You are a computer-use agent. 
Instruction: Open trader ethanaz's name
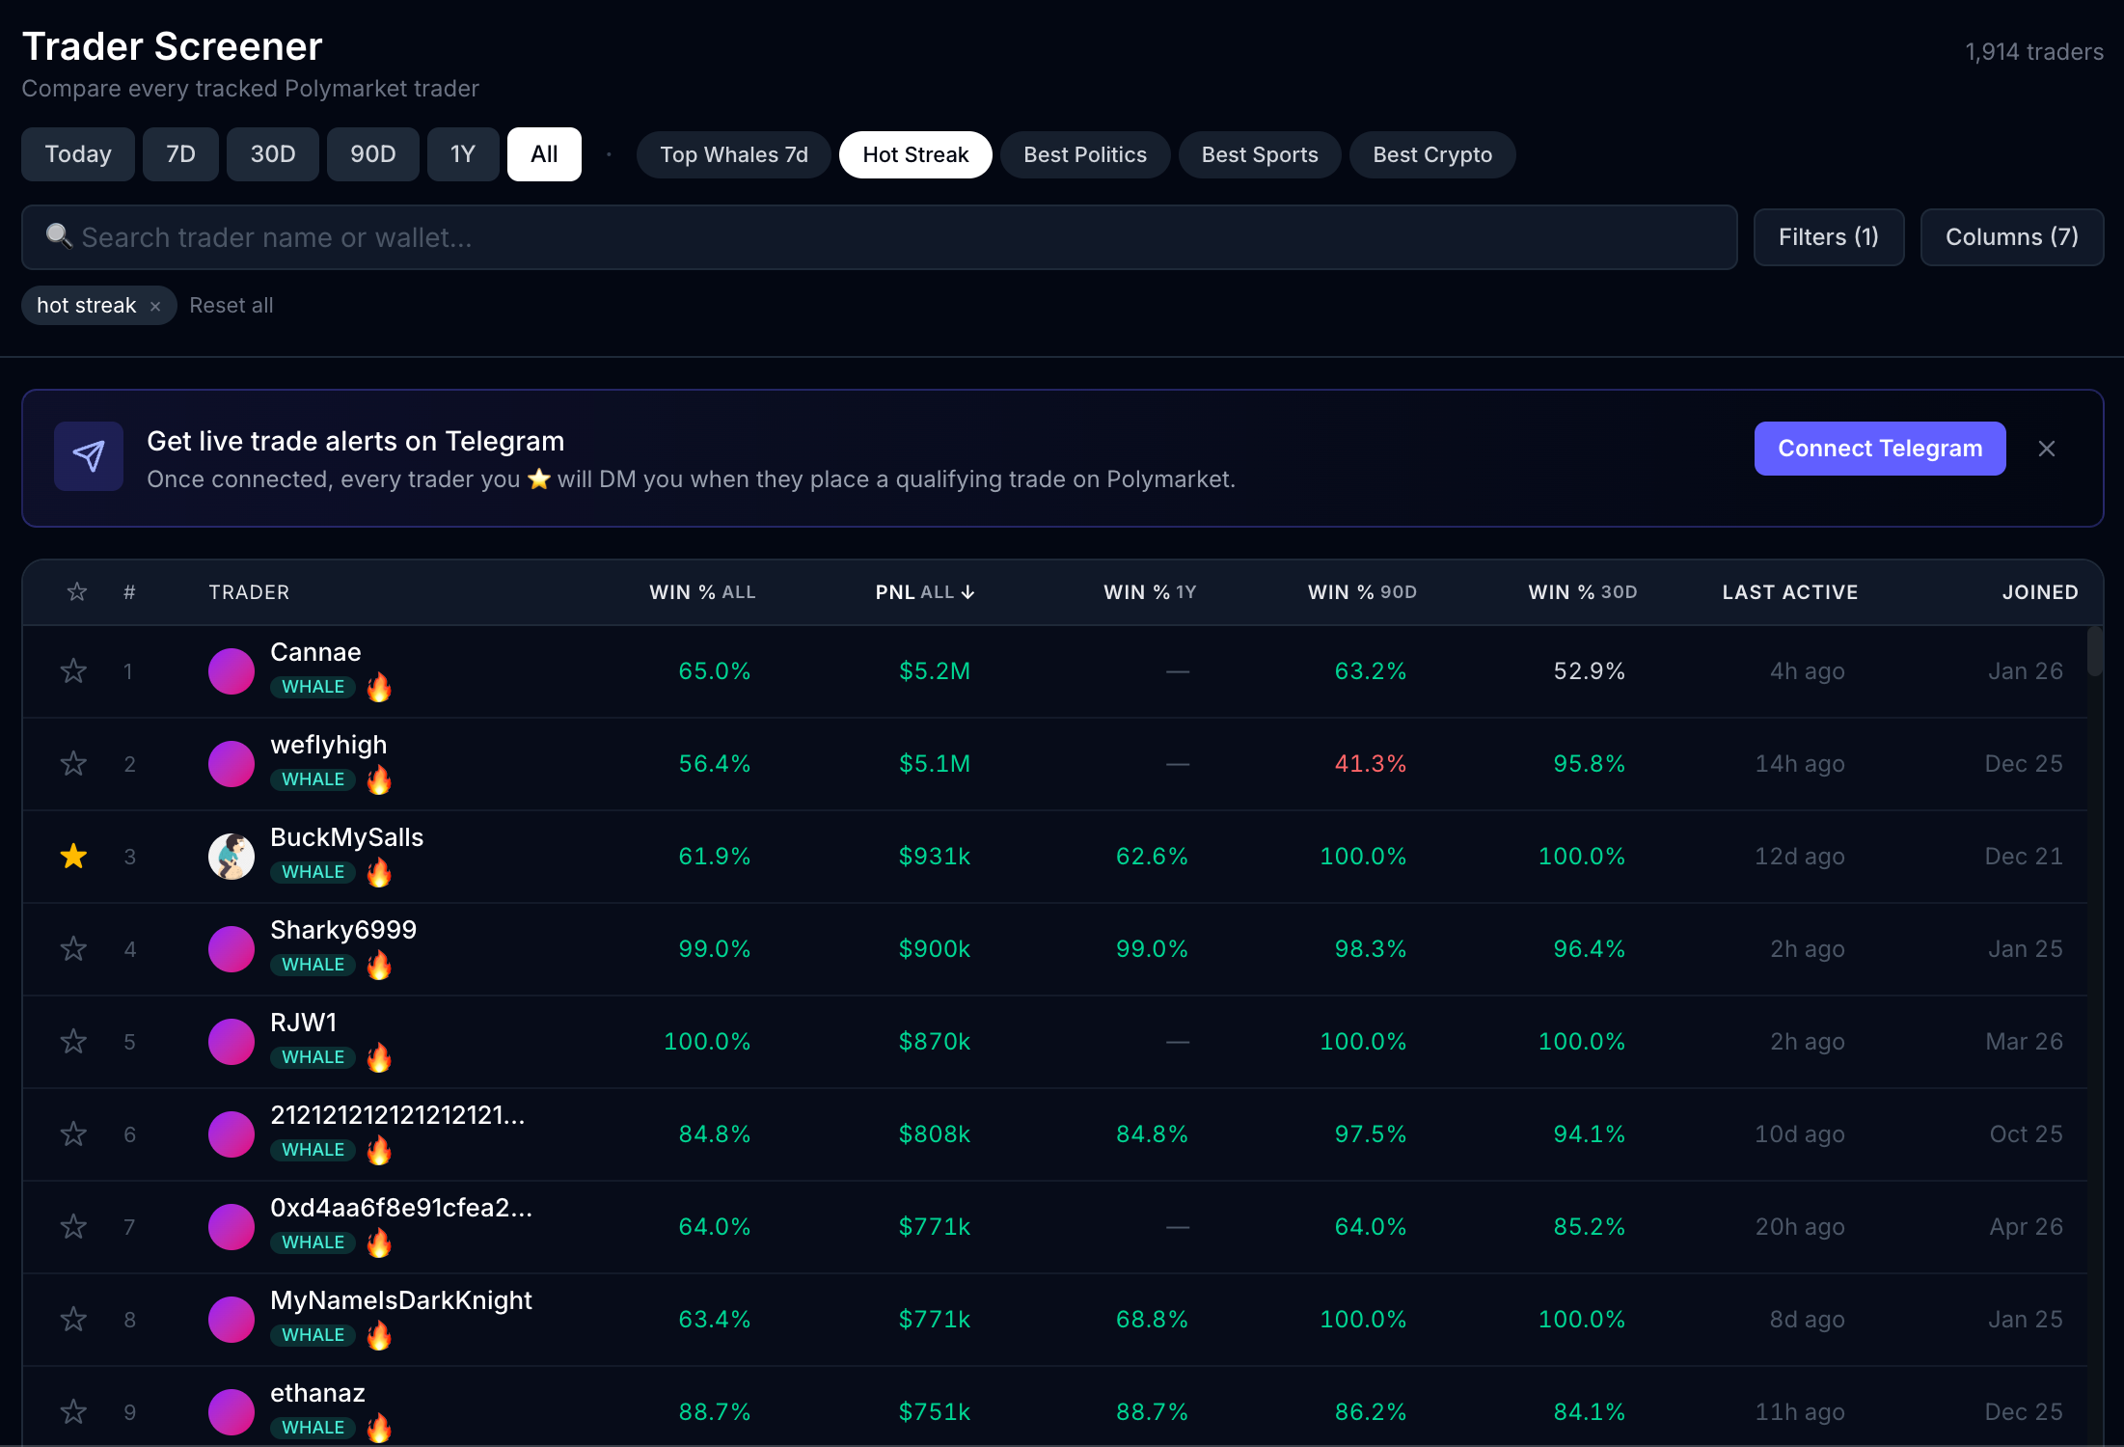[317, 1393]
